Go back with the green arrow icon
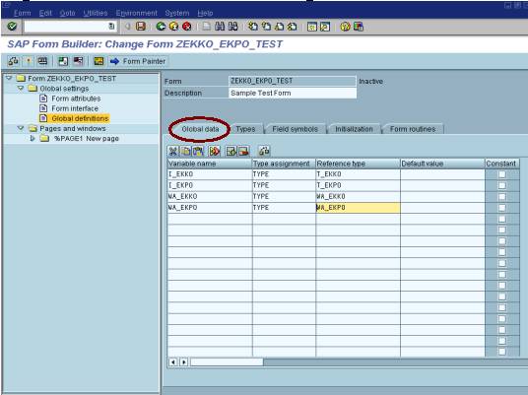Screen dimensions: 528x395 [x=161, y=27]
